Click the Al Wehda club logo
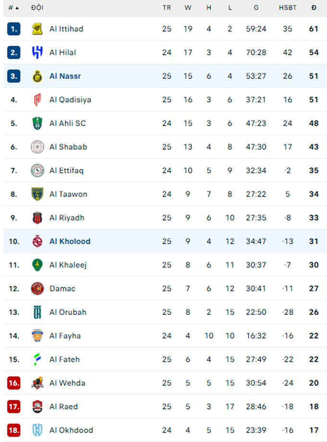The image size is (327, 442). point(37,383)
